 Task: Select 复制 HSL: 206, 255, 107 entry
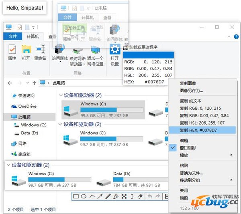tap(202, 123)
